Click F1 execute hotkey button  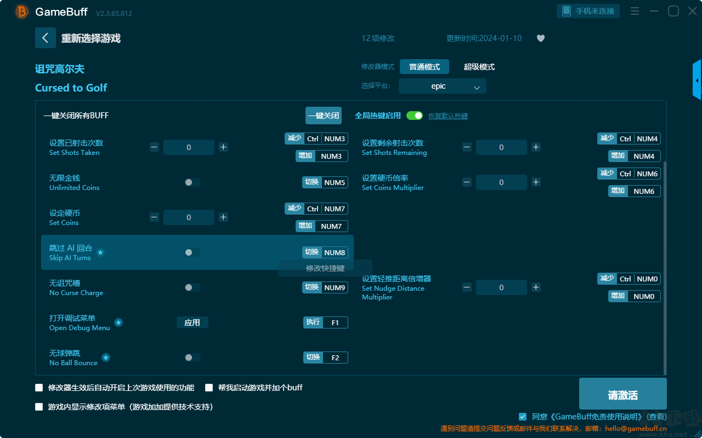pos(326,322)
